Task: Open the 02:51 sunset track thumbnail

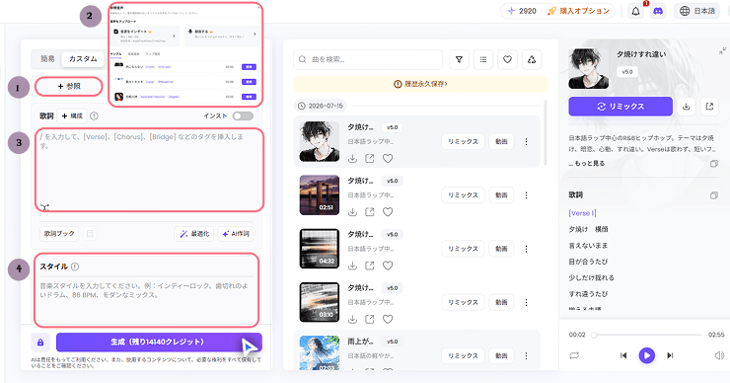Action: (320, 195)
